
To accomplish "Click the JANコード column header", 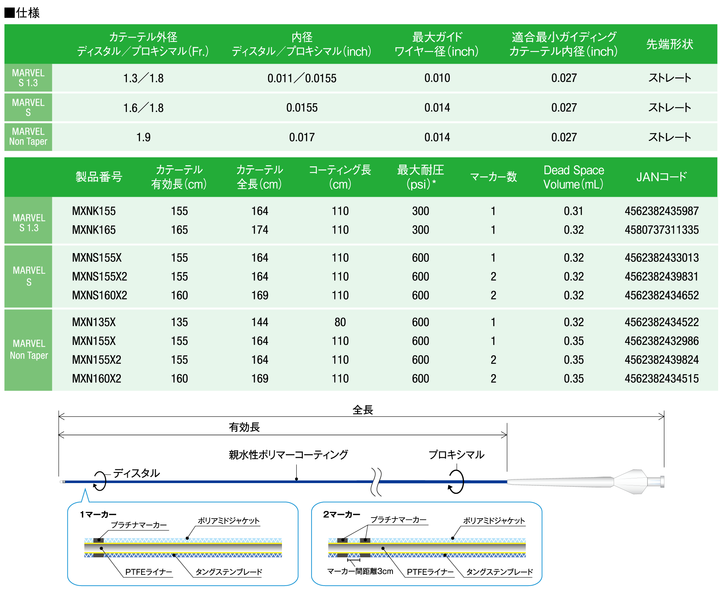I will point(661,177).
